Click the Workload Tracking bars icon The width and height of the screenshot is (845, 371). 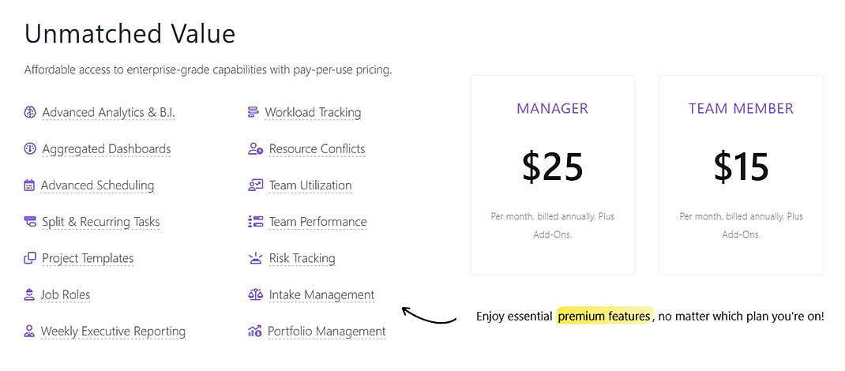click(253, 112)
